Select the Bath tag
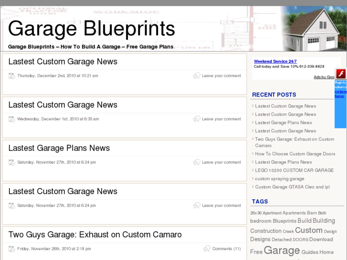347x260 pixels. point(322,213)
